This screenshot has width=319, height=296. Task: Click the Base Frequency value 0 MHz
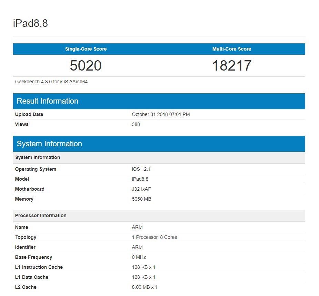[139, 257]
